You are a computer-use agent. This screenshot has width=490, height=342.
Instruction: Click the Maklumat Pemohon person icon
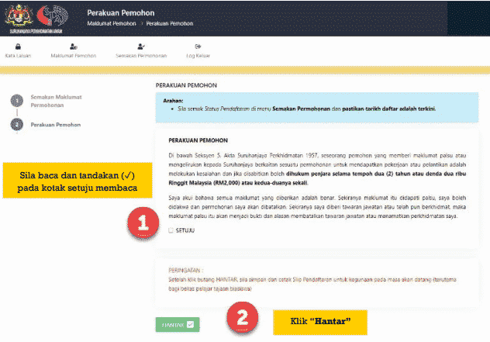click(73, 47)
